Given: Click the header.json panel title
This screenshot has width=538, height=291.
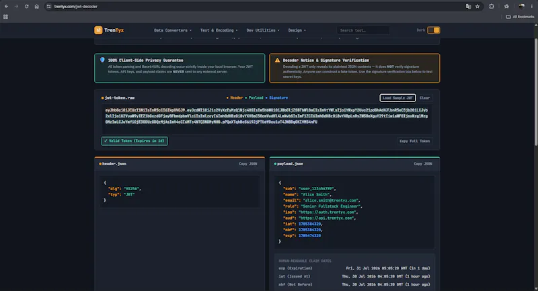Looking at the screenshot, I should click(114, 164).
